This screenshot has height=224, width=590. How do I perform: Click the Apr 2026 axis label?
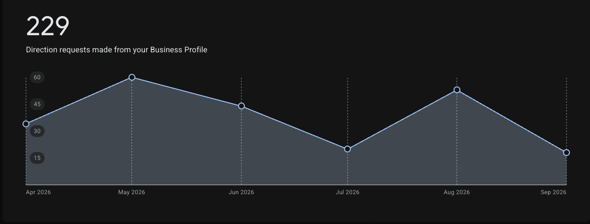38,192
